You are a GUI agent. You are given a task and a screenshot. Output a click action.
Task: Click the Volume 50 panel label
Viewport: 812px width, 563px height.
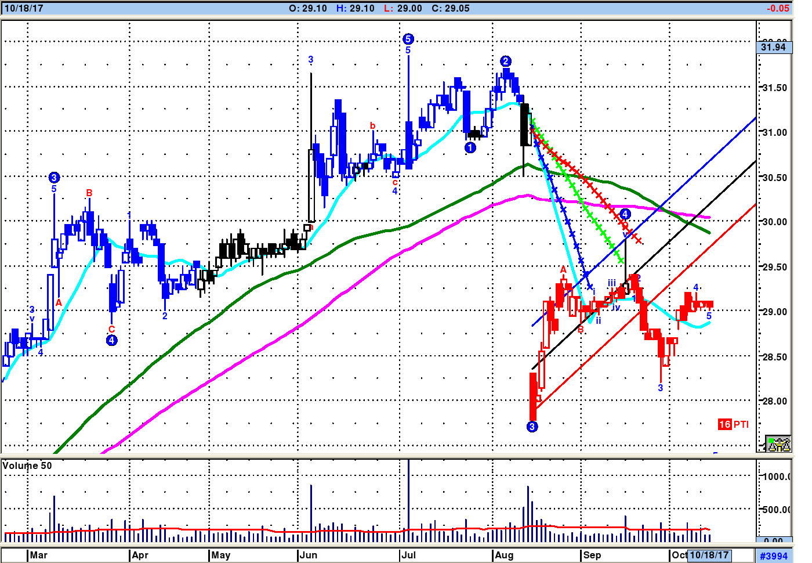tap(27, 465)
